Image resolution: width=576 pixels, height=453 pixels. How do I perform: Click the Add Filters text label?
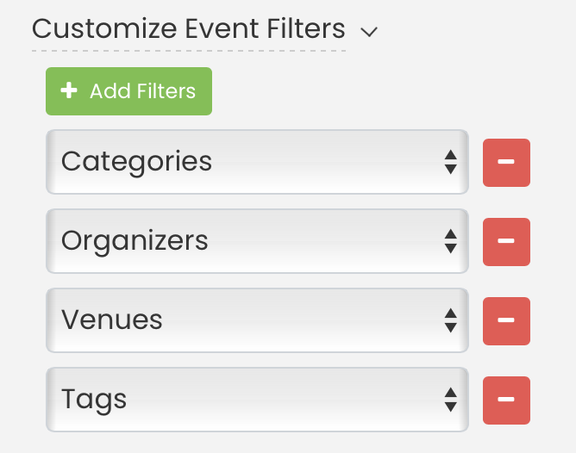pyautogui.click(x=142, y=91)
